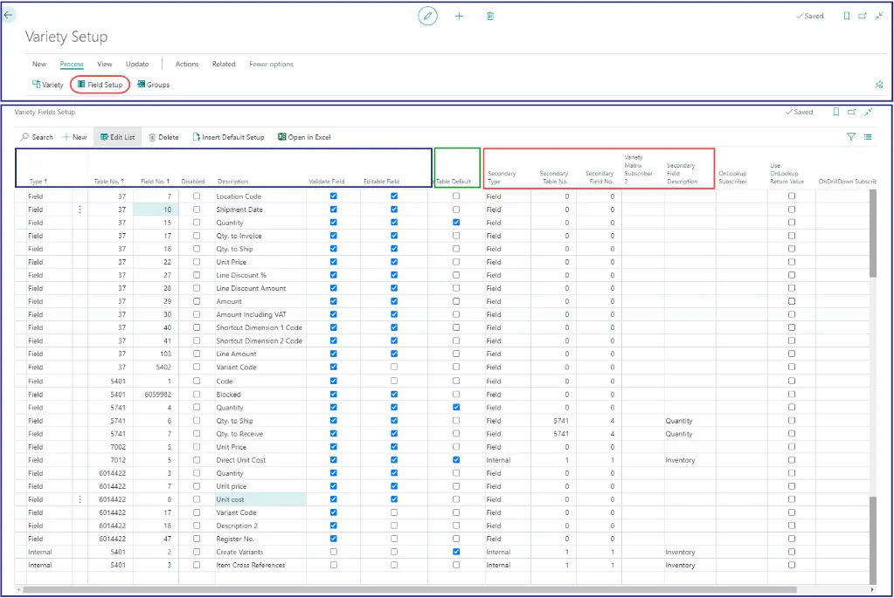Image resolution: width=894 pixels, height=598 pixels.
Task: Click the list view layout icon
Action: [x=868, y=137]
